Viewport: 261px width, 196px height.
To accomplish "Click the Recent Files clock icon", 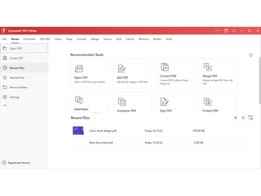I will [x=5, y=68].
